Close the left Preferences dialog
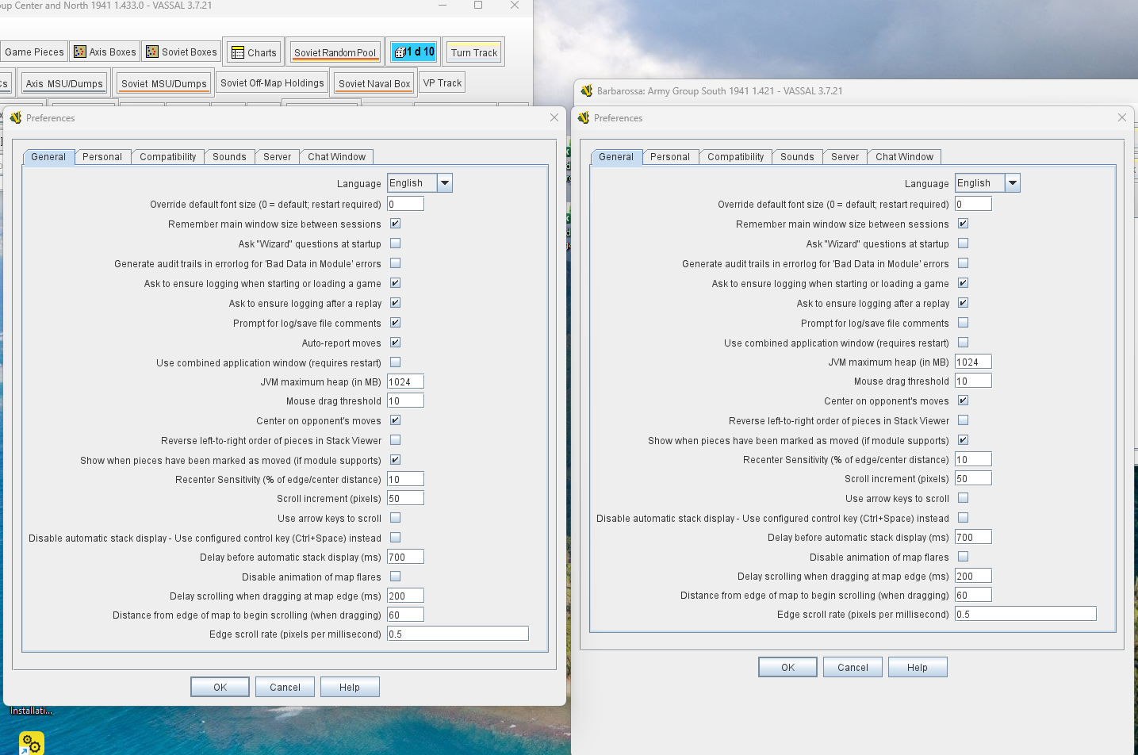Screen dimensions: 1138x755 [x=554, y=117]
